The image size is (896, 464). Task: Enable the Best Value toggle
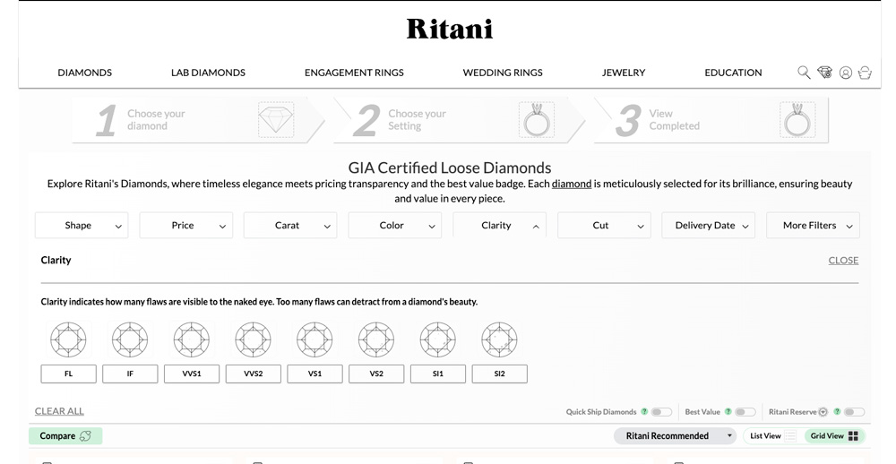(745, 412)
